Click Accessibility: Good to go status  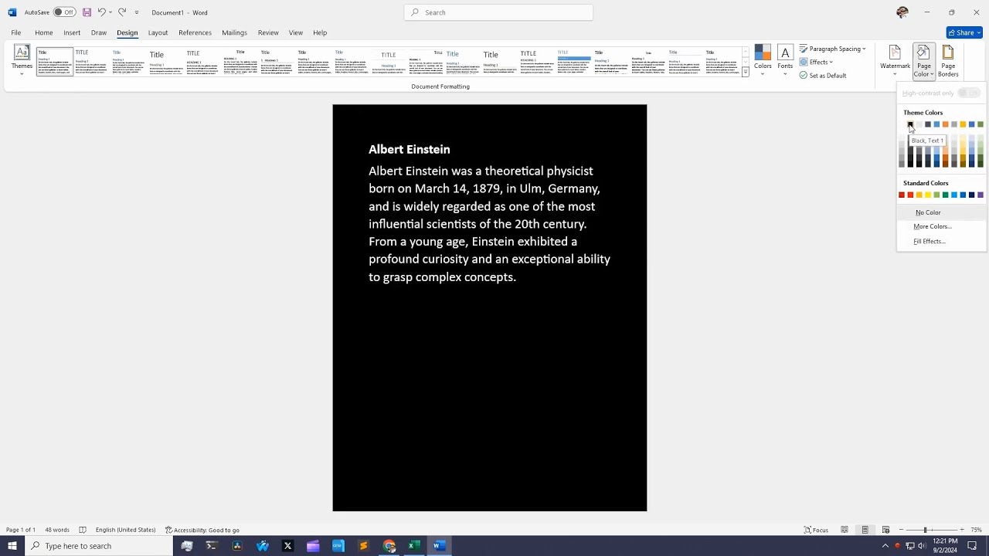click(x=202, y=530)
